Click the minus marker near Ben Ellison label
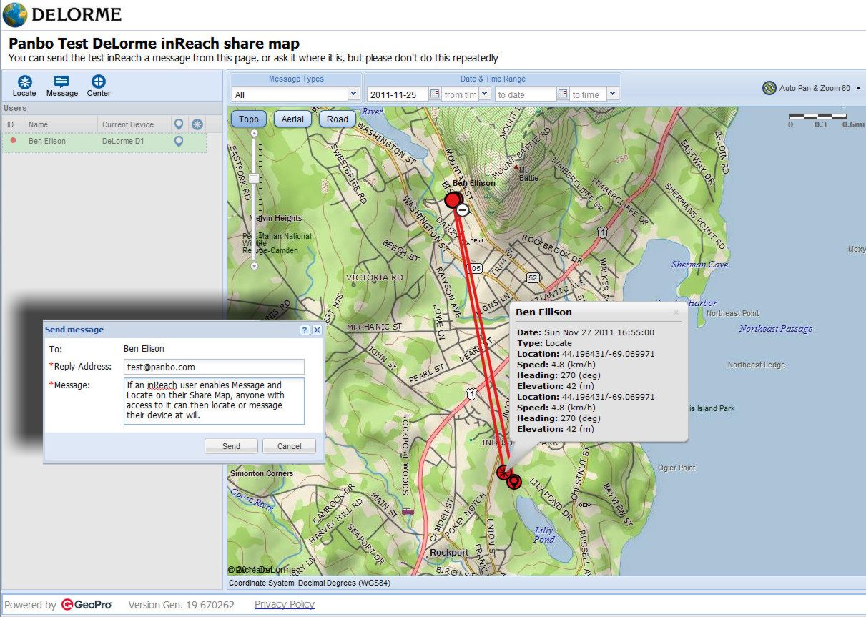This screenshot has height=617, width=866. (463, 210)
